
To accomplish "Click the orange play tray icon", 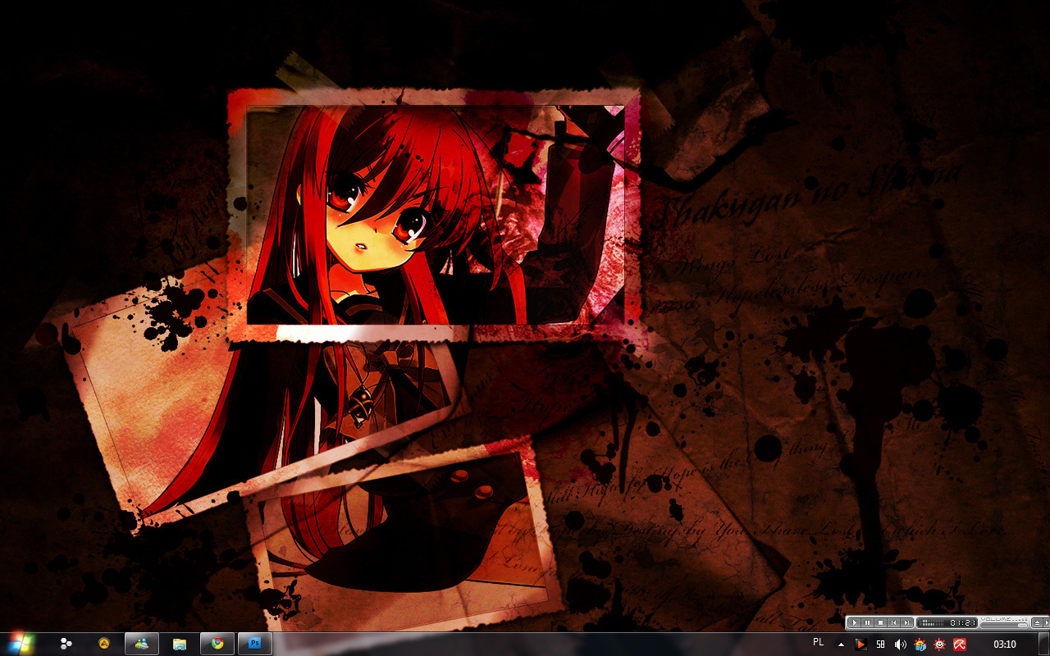I will coord(861,645).
